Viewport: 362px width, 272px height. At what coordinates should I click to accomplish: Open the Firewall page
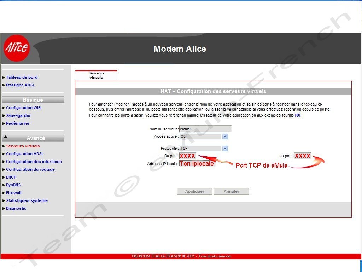point(13,193)
